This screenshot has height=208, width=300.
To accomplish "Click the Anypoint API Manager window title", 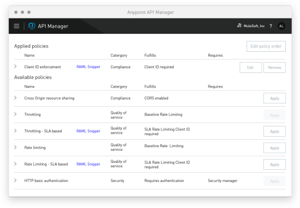I will (151, 13).
